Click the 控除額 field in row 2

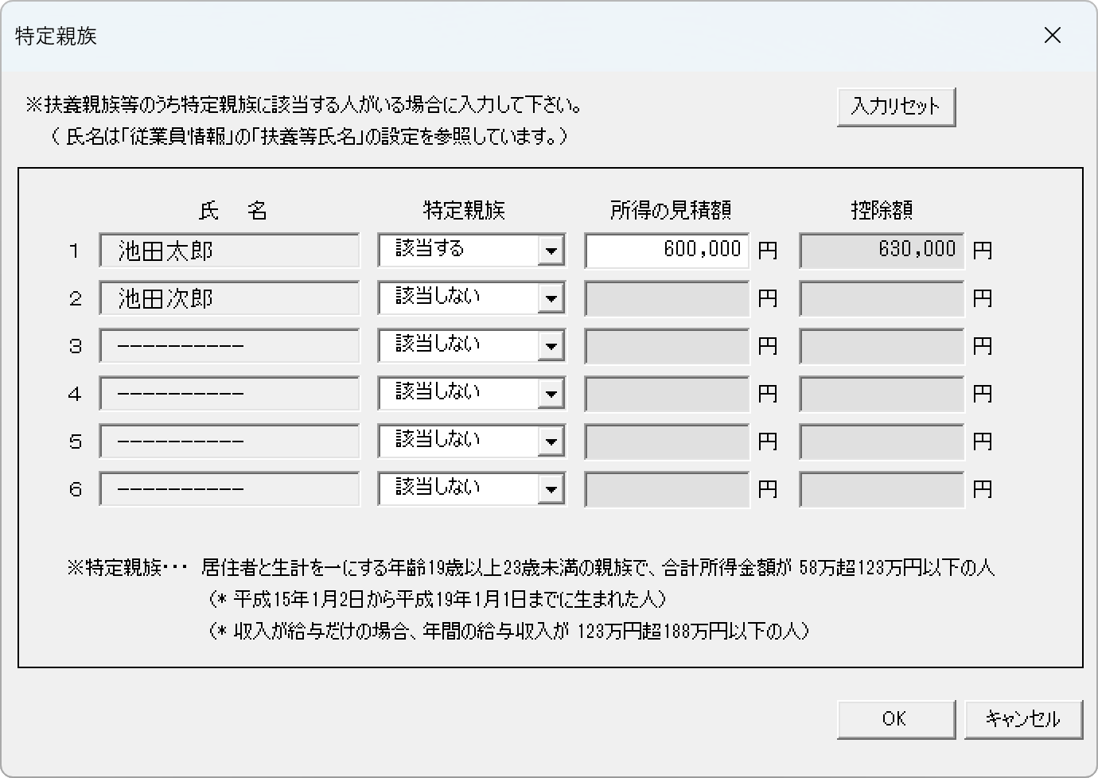click(x=882, y=298)
